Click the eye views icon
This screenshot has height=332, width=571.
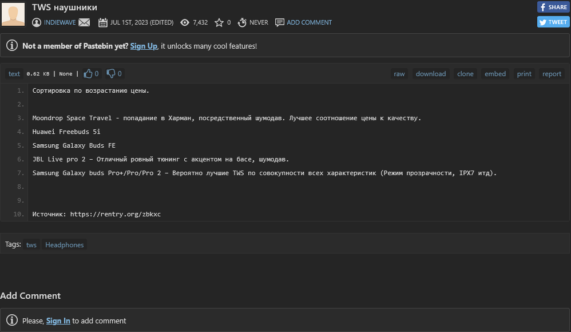[185, 22]
